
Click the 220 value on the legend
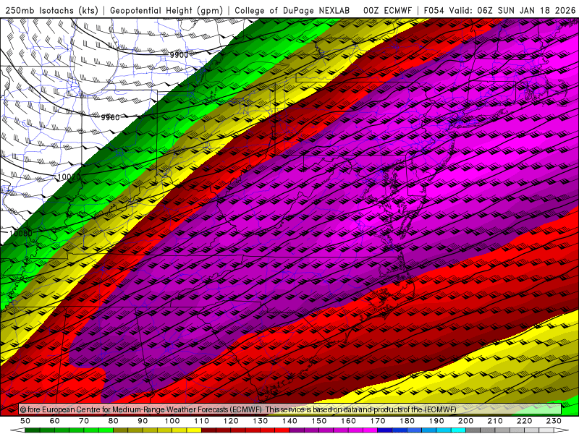(x=524, y=421)
